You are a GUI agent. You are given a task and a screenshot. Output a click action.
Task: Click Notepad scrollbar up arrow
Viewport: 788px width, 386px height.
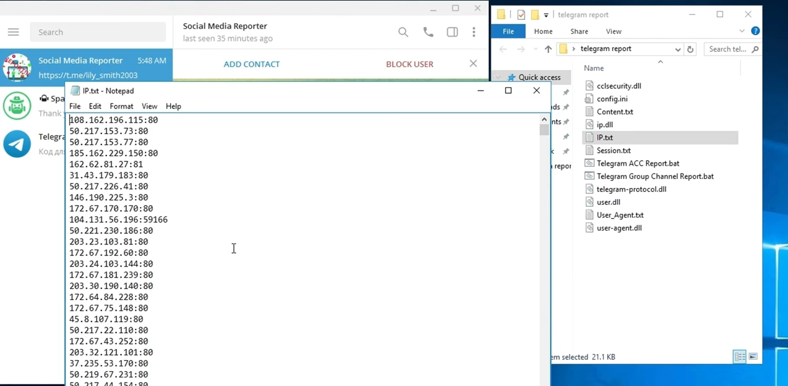(544, 119)
